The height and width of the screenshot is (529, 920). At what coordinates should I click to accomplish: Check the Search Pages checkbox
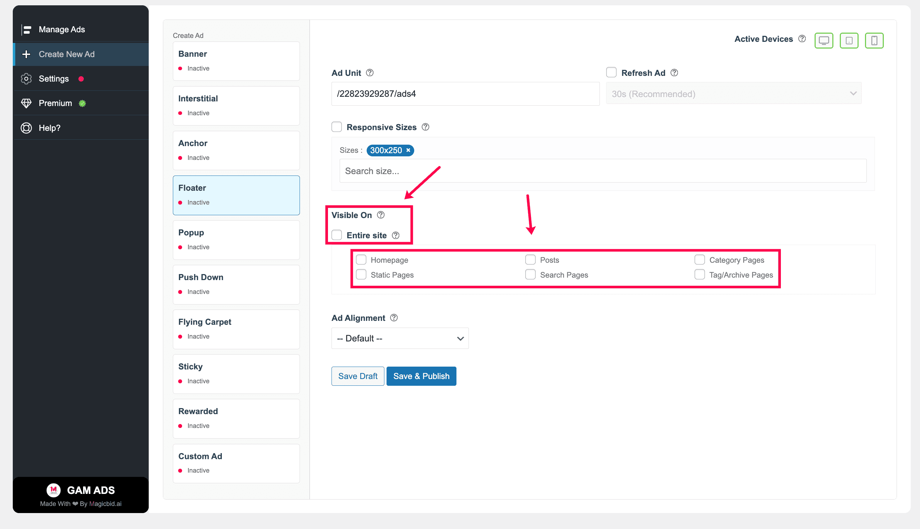(x=530, y=274)
